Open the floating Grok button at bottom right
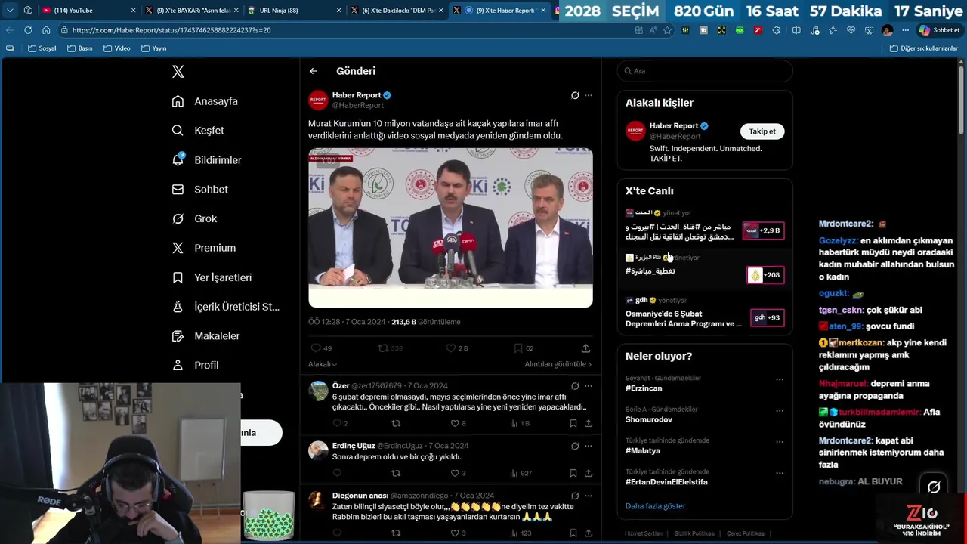 coord(934,487)
